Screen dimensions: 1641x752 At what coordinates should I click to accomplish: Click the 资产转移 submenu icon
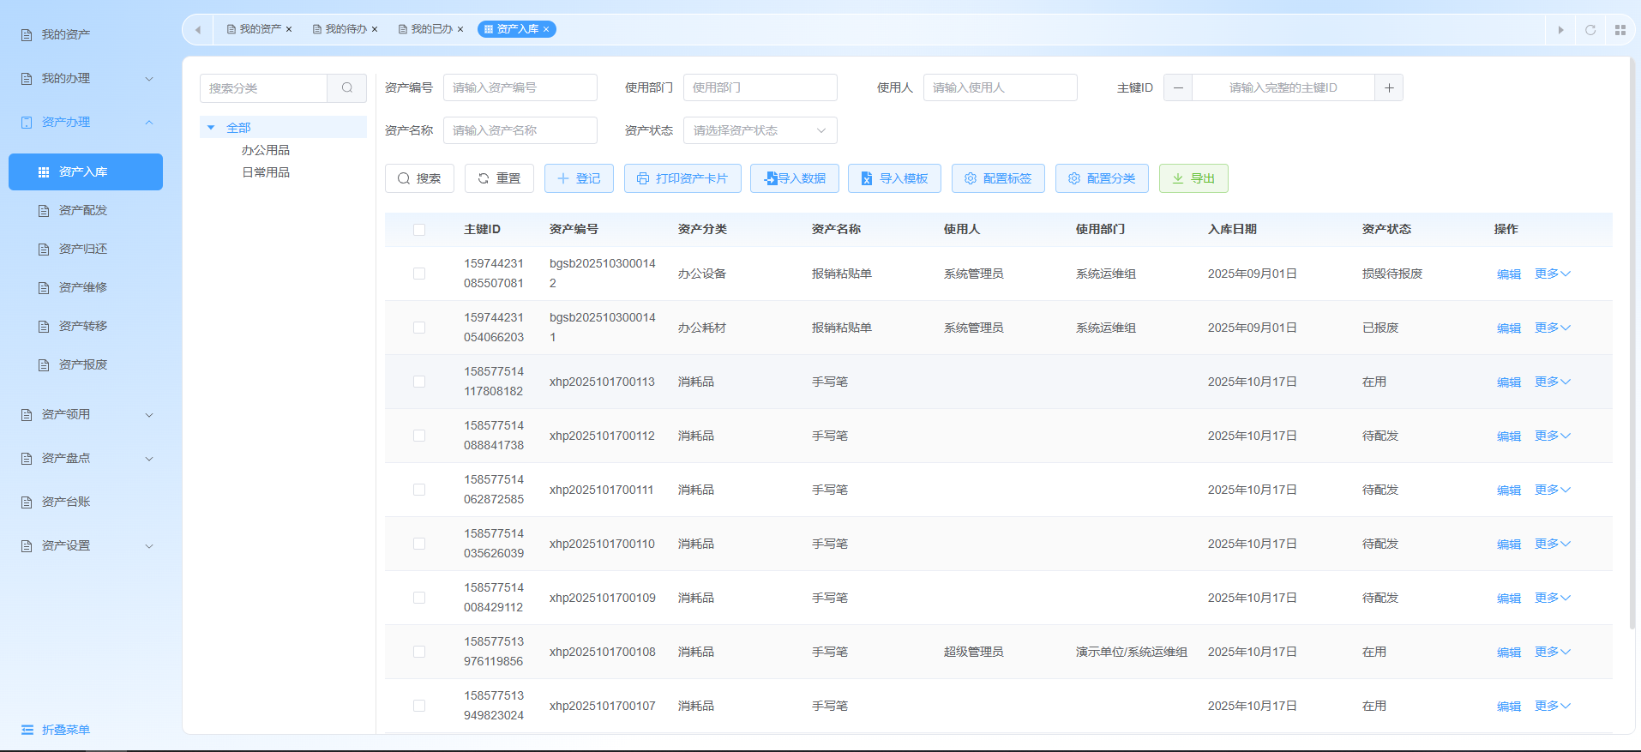pos(44,326)
